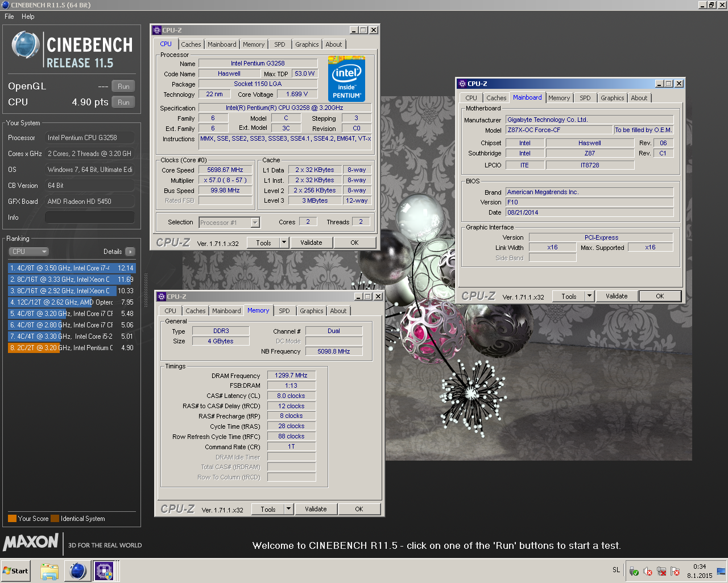Switch to SPD tab in CPU-Z processor window
The height and width of the screenshot is (583, 728).
coord(280,44)
